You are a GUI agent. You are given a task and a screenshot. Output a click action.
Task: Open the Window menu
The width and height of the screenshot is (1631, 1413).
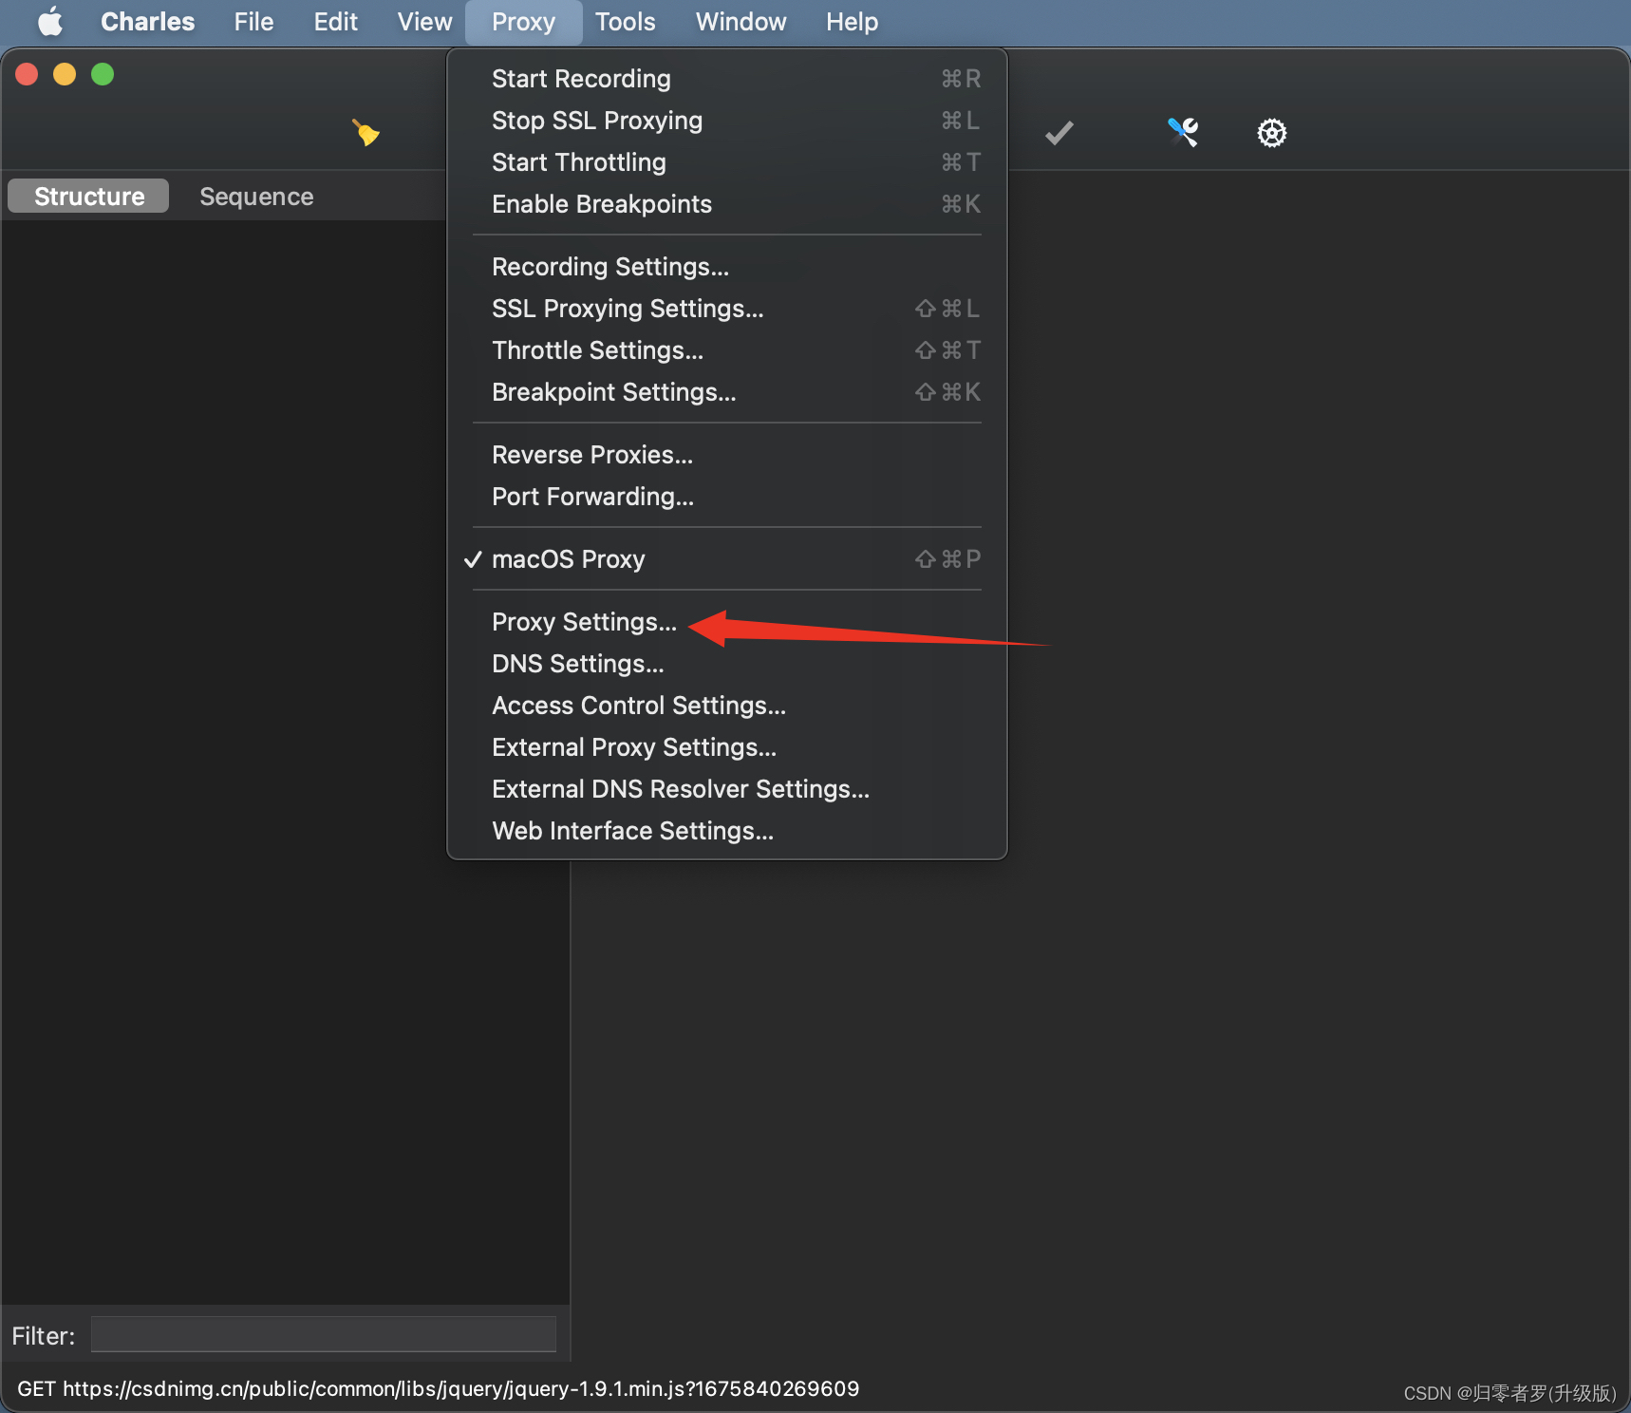[x=741, y=22]
